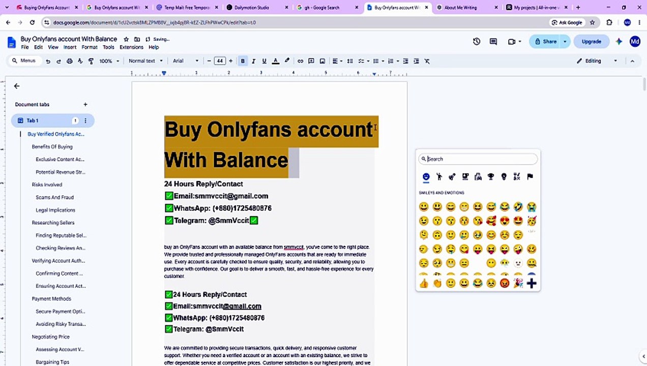647x366 pixels.
Task: Clear formatting icon in the toolbar
Action: [427, 61]
